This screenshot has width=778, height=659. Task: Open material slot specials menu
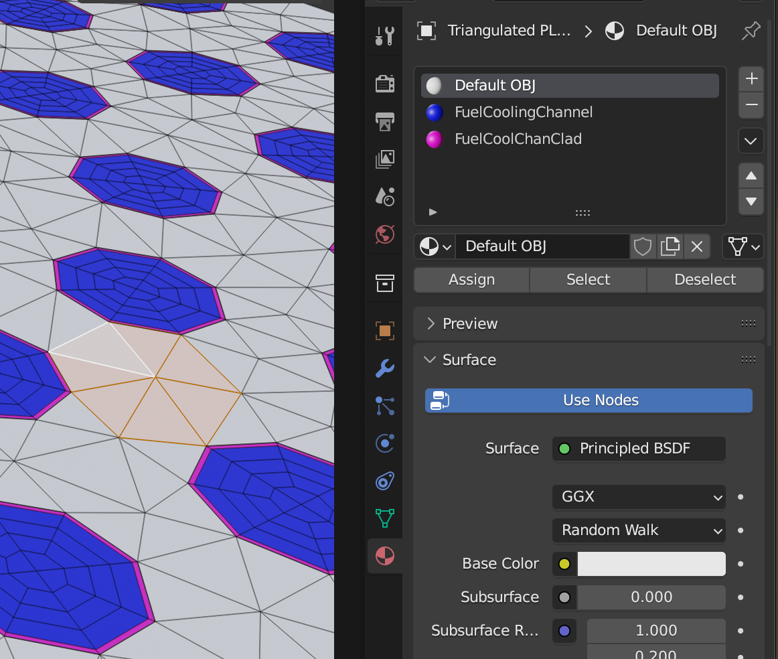(751, 141)
